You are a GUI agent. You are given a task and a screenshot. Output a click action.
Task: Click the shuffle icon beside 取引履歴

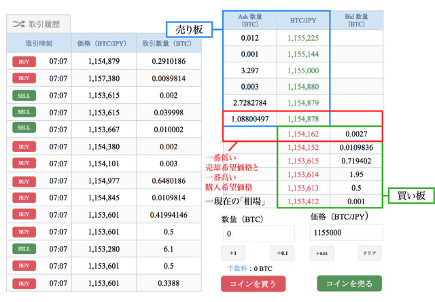[18, 24]
